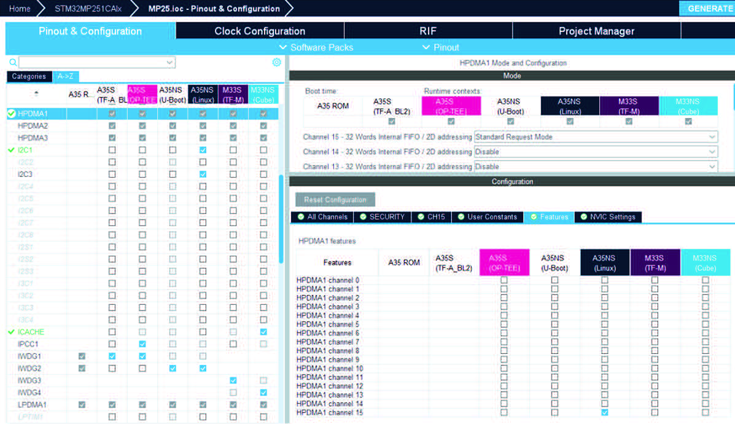
Task: Go to the Home breadcrumb
Action: pos(20,9)
